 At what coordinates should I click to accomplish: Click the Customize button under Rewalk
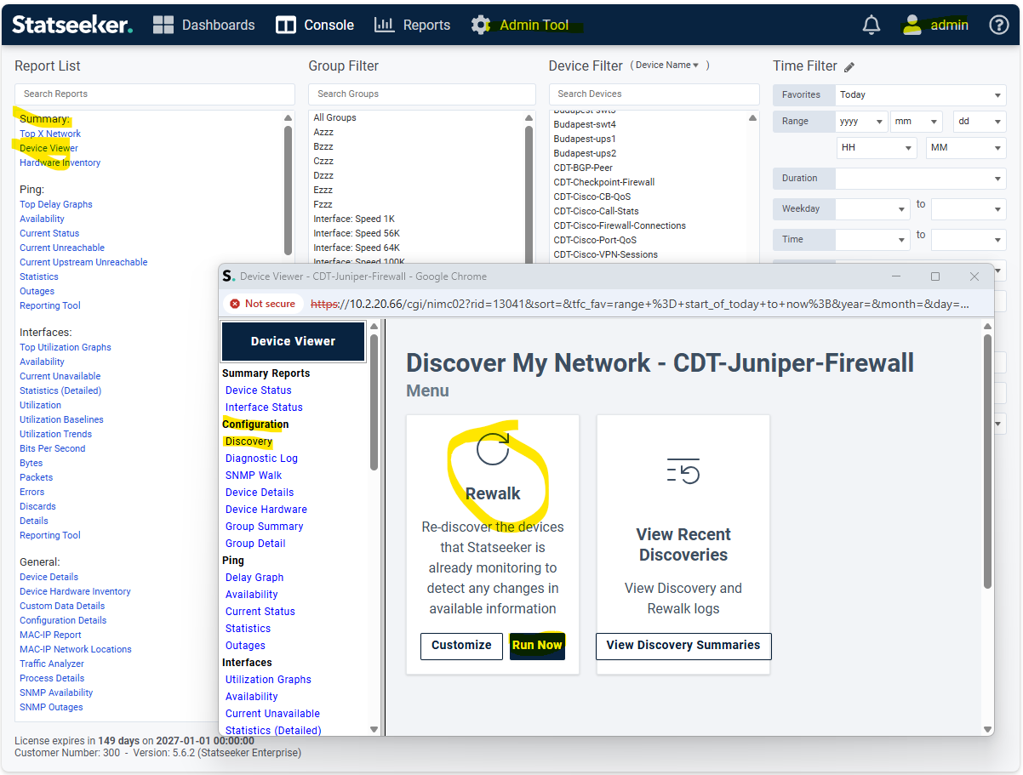tap(461, 646)
